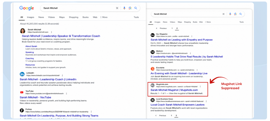
Task: Click magnifier search icon in left window
Action: coord(136,8)
